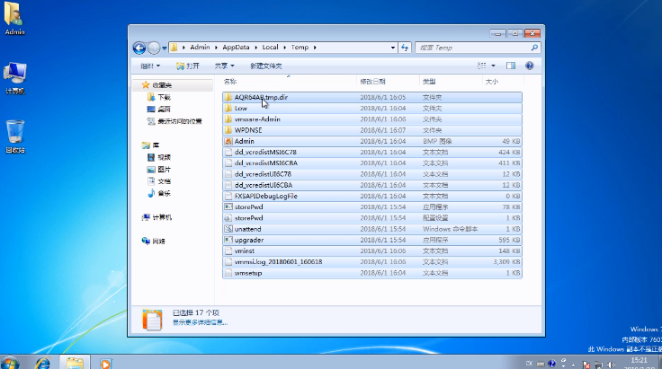Select the AQR64AB.tmp.dir folder icon
This screenshot has height=369, width=662.
coord(228,97)
